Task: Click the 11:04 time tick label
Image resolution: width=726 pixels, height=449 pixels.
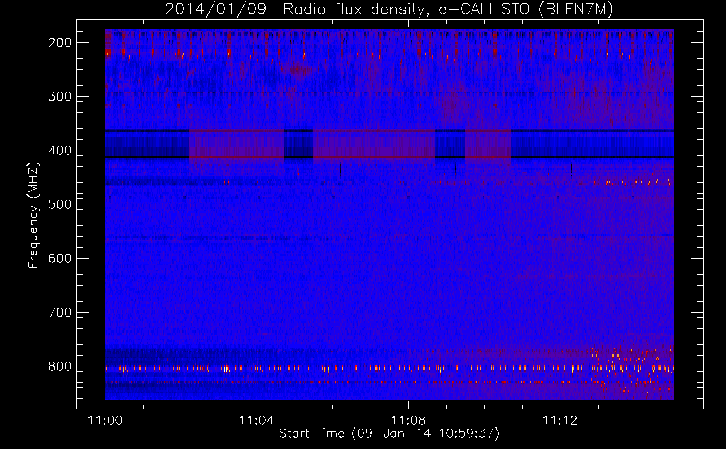Action: tap(257, 421)
